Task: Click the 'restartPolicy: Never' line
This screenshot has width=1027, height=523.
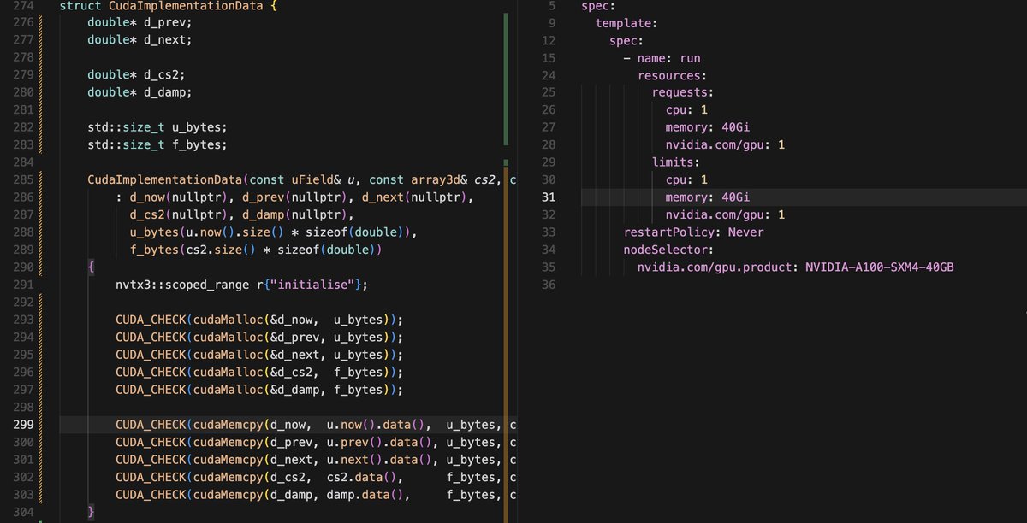Action: pyautogui.click(x=694, y=232)
